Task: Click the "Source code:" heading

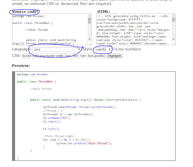Action: coord(25,12)
